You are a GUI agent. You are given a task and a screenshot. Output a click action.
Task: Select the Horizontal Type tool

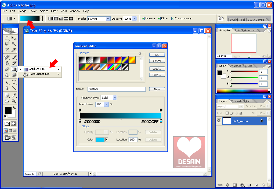pos(14,82)
